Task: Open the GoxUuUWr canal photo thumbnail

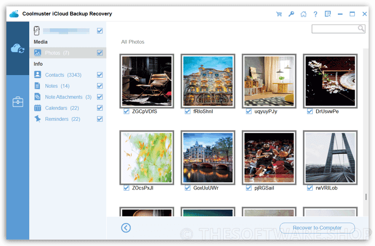Action: pyautogui.click(x=208, y=158)
